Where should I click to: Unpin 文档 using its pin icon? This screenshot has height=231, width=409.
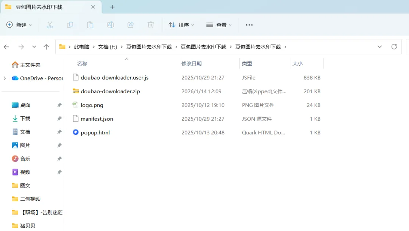click(x=59, y=132)
